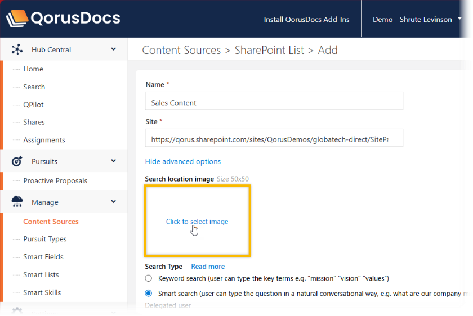Open the Read more link
This screenshot has width=473, height=316.
click(x=208, y=267)
